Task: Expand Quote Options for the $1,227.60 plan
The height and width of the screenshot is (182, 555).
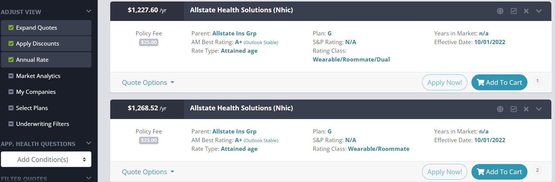Action: (148, 82)
